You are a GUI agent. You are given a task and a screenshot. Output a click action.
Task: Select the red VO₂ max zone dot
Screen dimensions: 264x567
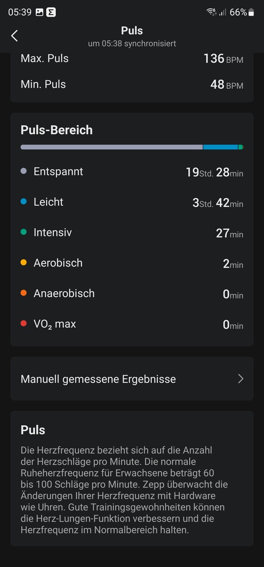coord(24,324)
